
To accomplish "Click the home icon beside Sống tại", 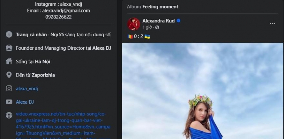I will (x=9, y=61).
